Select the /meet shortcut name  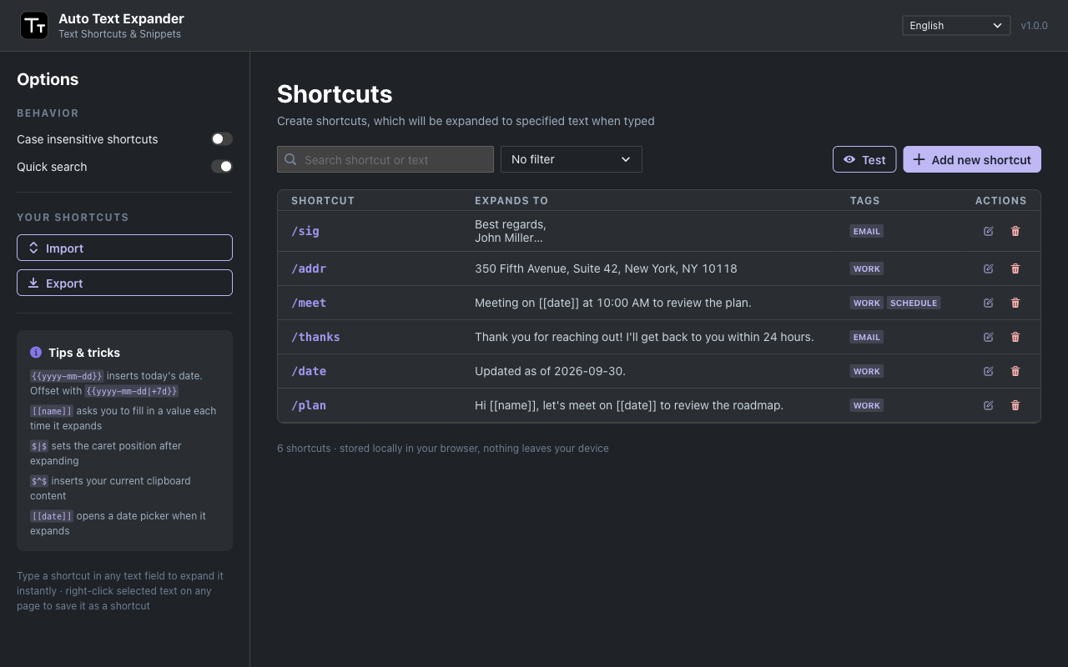point(309,303)
